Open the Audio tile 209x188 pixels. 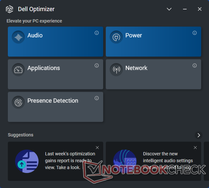tap(56, 41)
